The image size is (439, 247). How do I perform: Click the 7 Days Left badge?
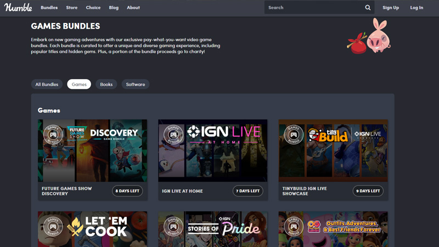coord(248,191)
